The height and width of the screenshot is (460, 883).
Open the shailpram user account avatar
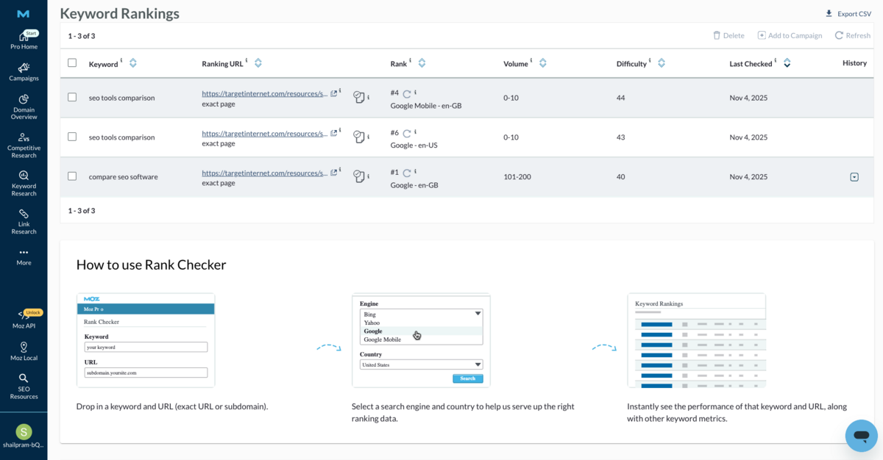point(24,432)
